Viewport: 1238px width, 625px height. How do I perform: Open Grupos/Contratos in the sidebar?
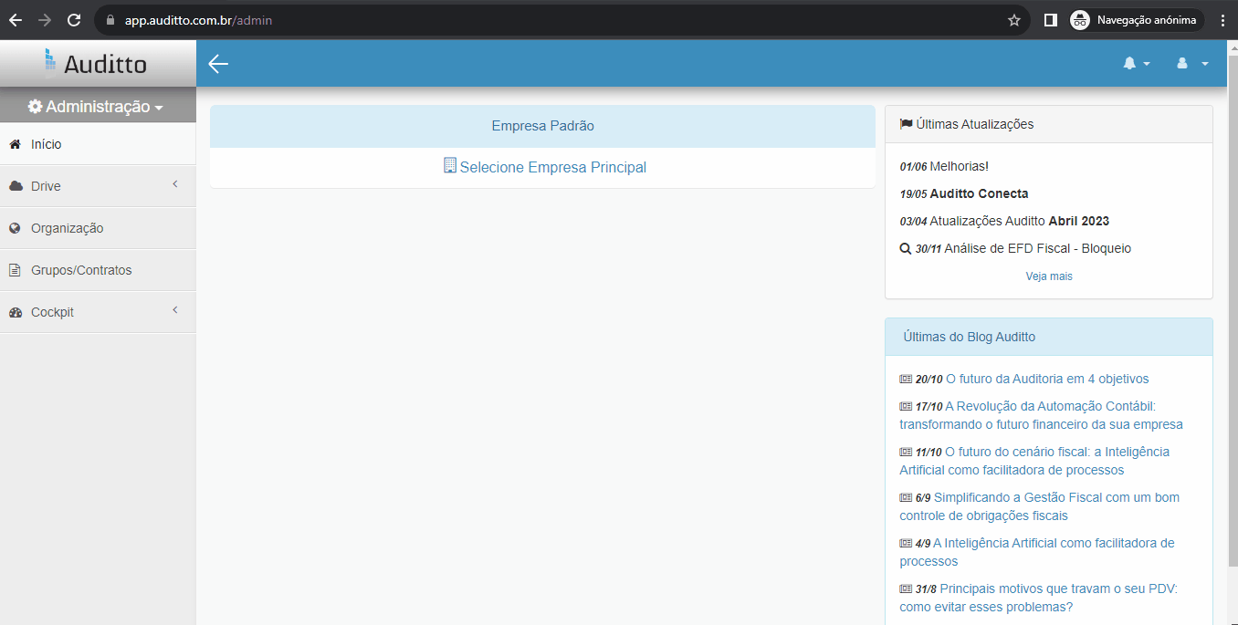point(98,270)
